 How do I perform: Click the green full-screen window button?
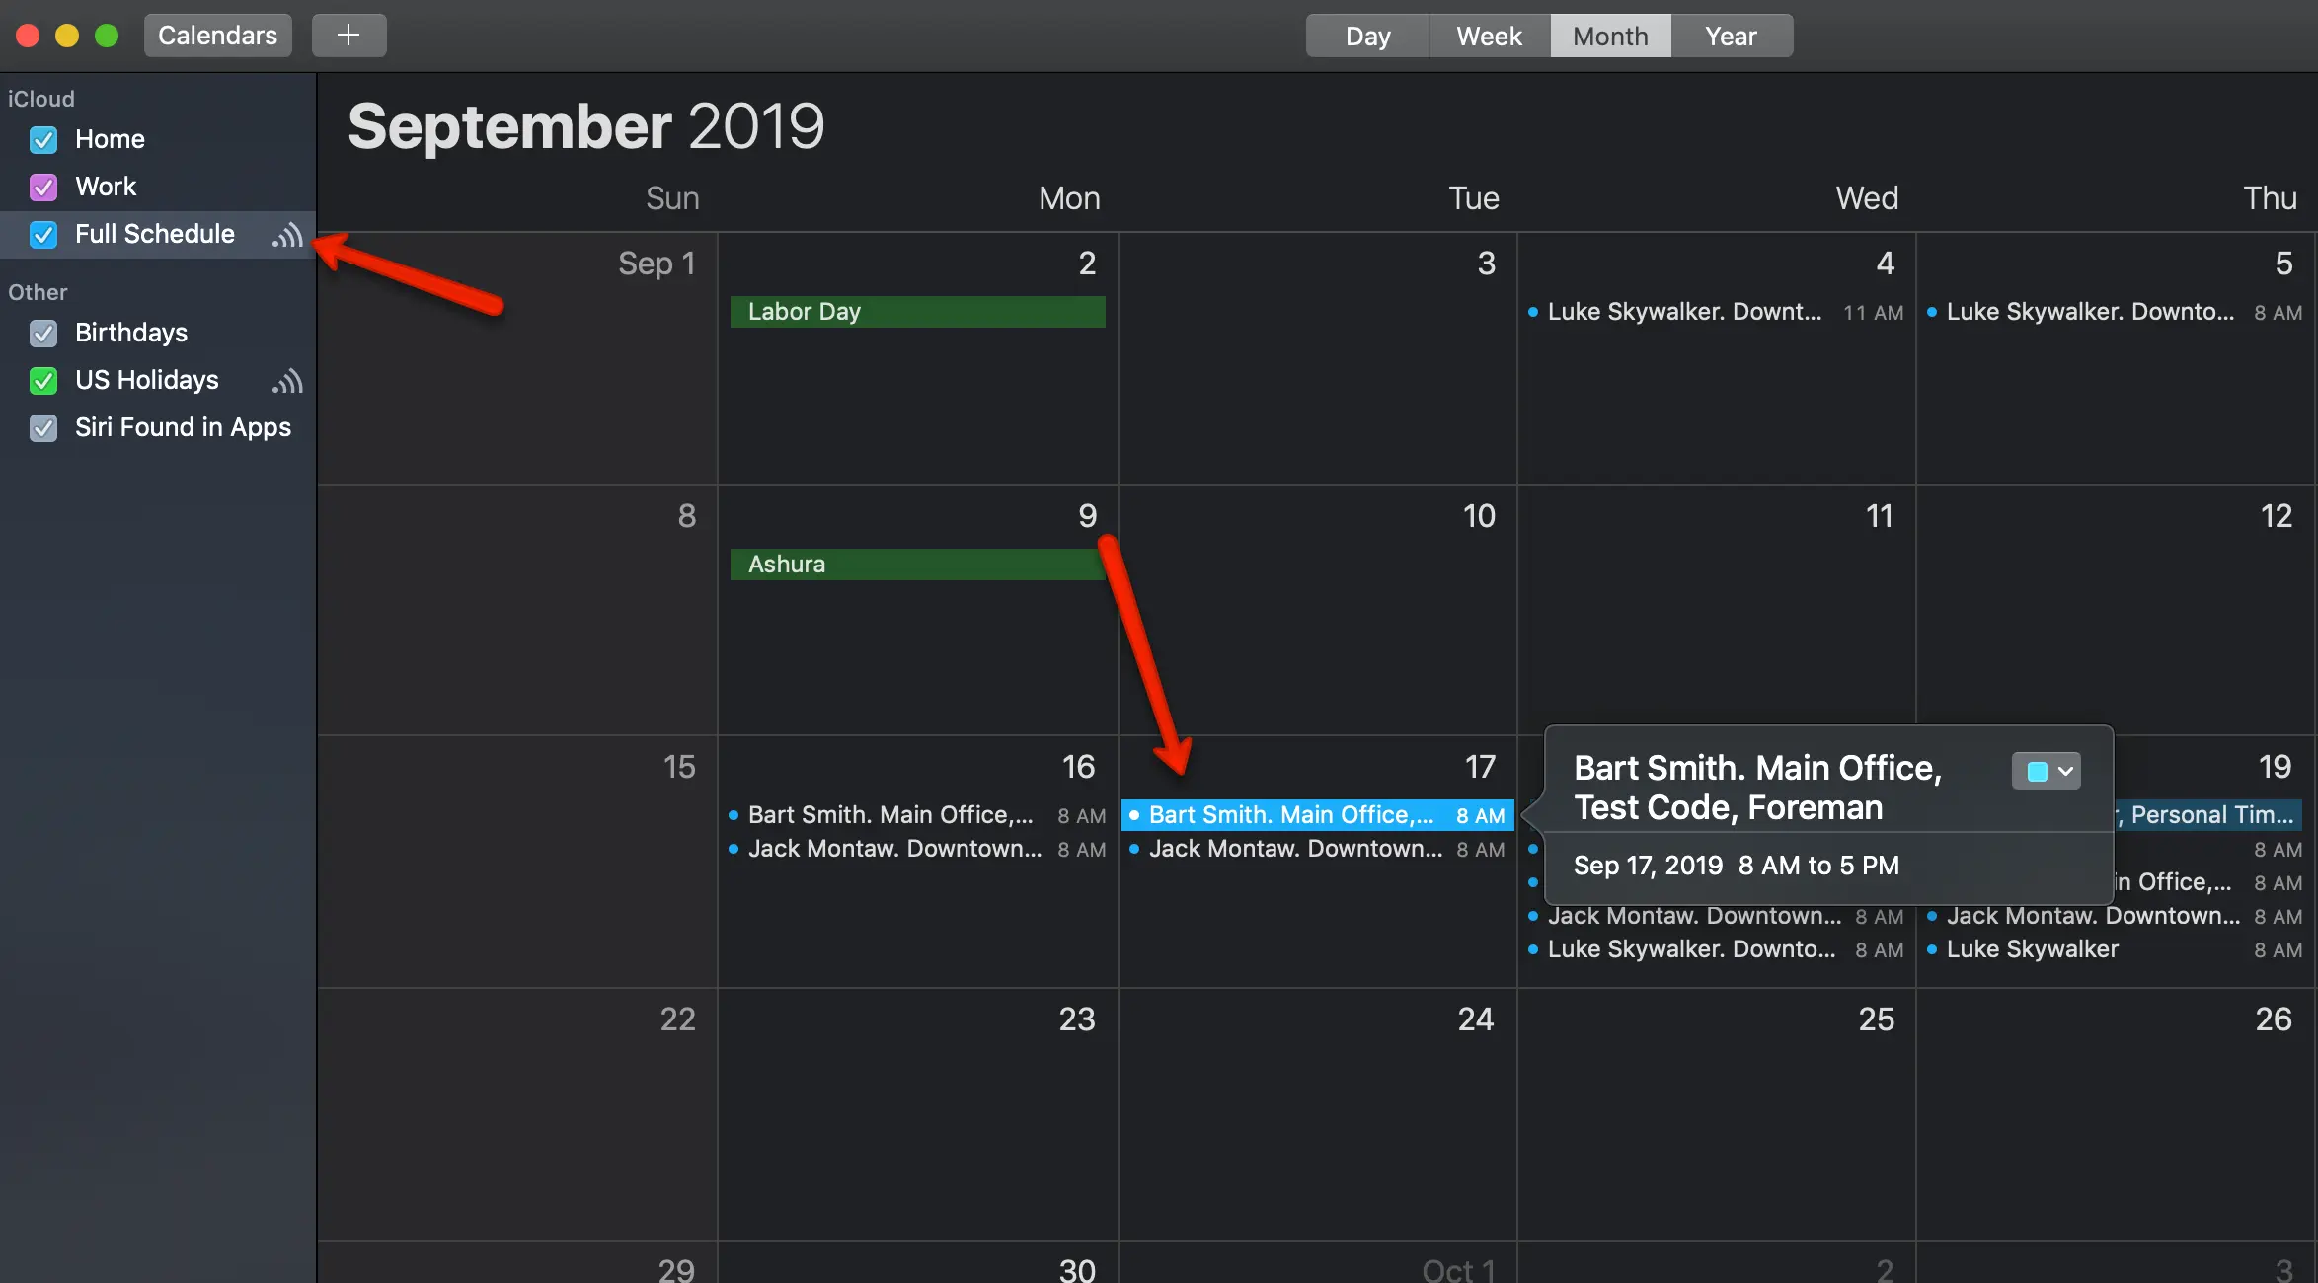click(107, 36)
